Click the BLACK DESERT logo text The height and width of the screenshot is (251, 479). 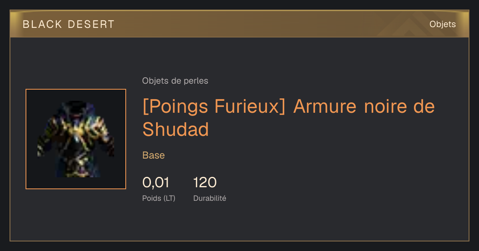pos(69,24)
